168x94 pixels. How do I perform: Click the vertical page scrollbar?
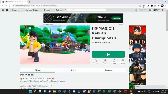coord(167,20)
